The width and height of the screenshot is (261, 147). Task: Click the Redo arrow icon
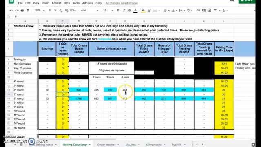pyautogui.click(x=17, y=10)
